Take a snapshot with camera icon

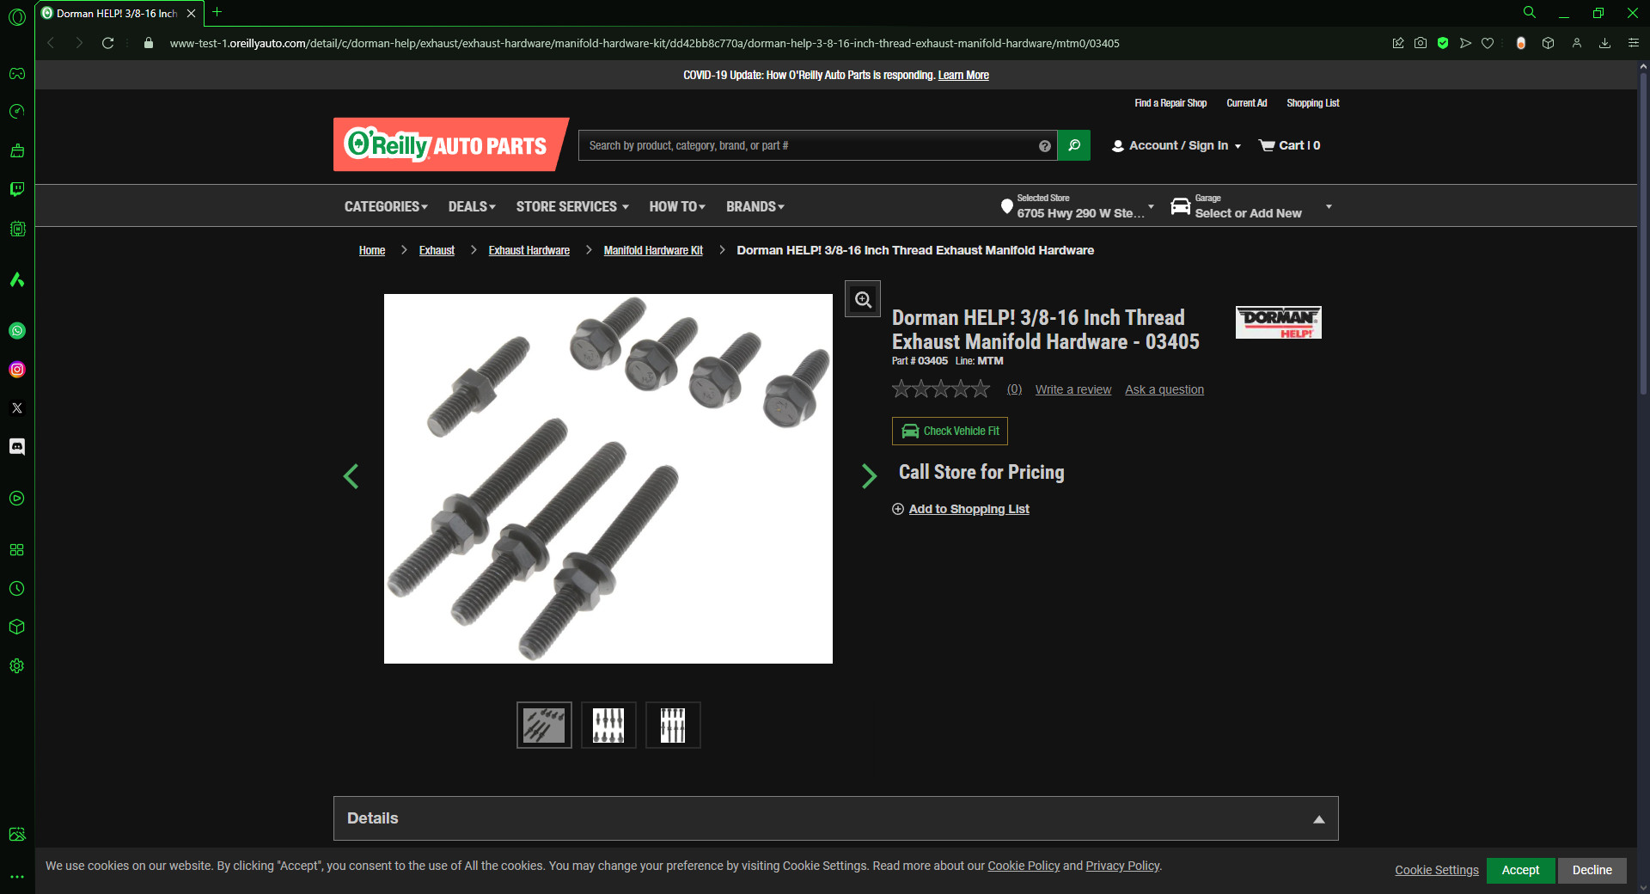[x=1421, y=43]
